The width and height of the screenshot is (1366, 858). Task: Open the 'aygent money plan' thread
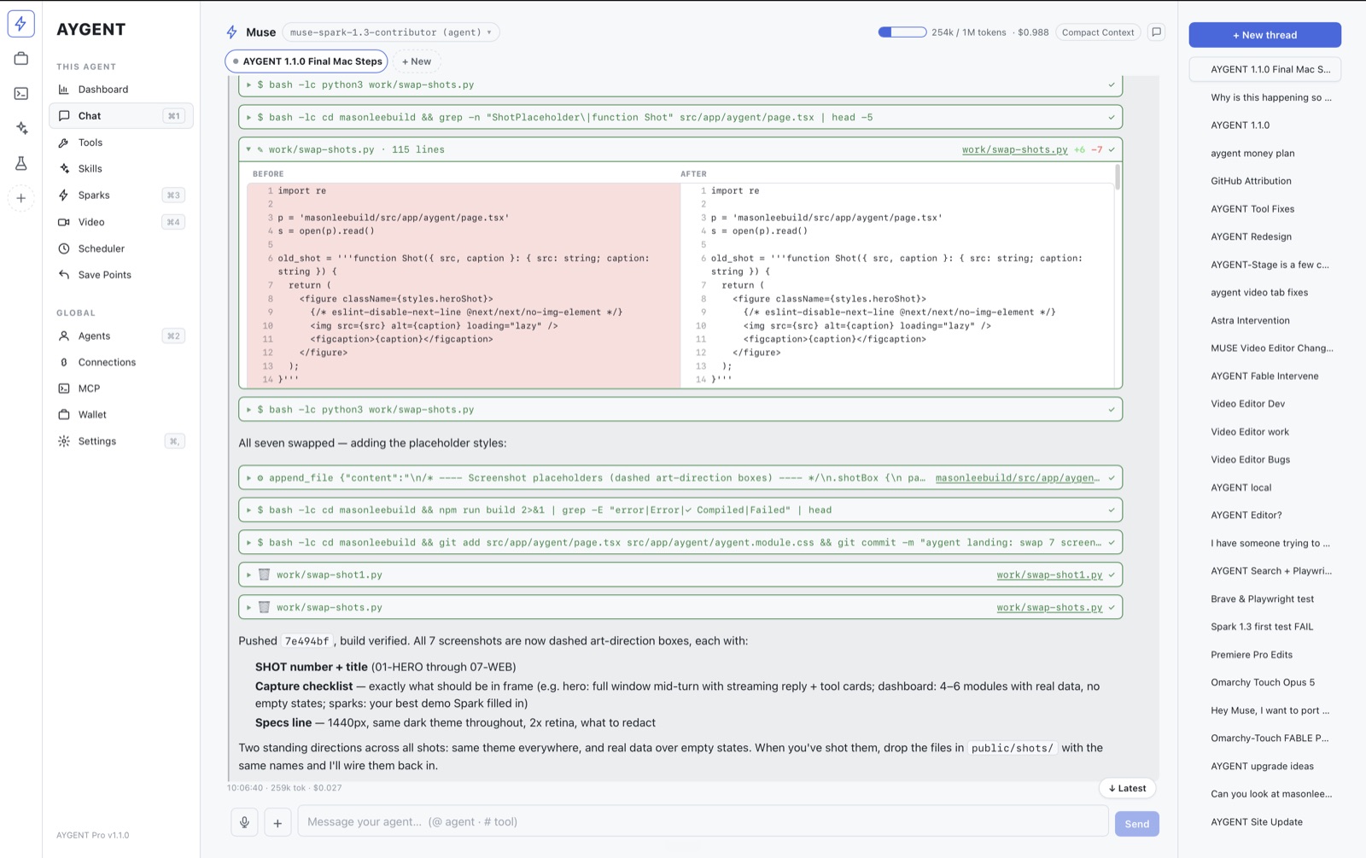pyautogui.click(x=1264, y=154)
